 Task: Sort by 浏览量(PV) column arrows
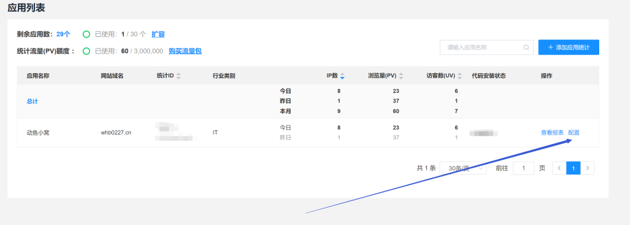(401, 76)
